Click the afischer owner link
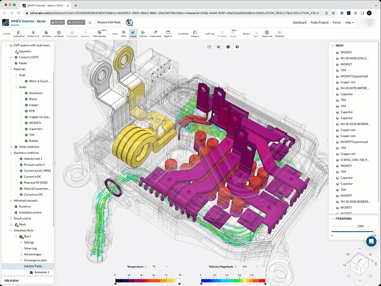 coord(15,25)
